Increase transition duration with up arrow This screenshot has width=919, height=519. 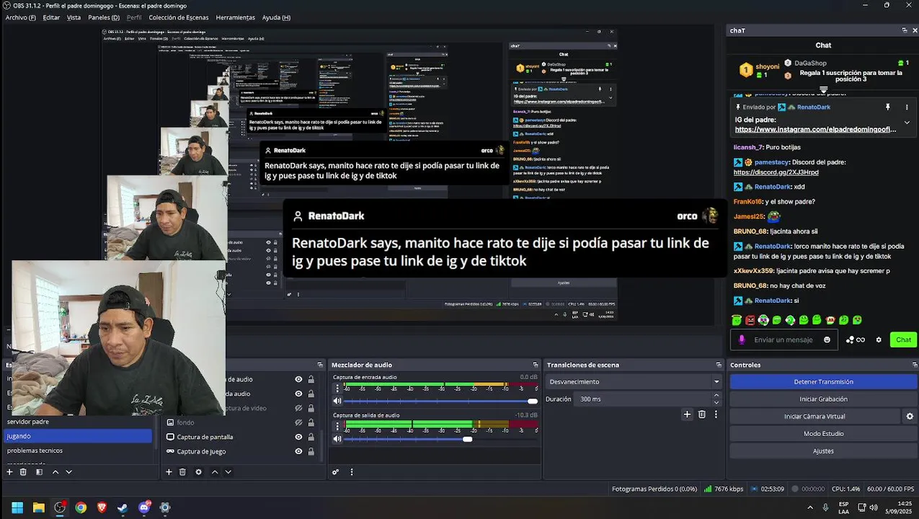pos(716,396)
